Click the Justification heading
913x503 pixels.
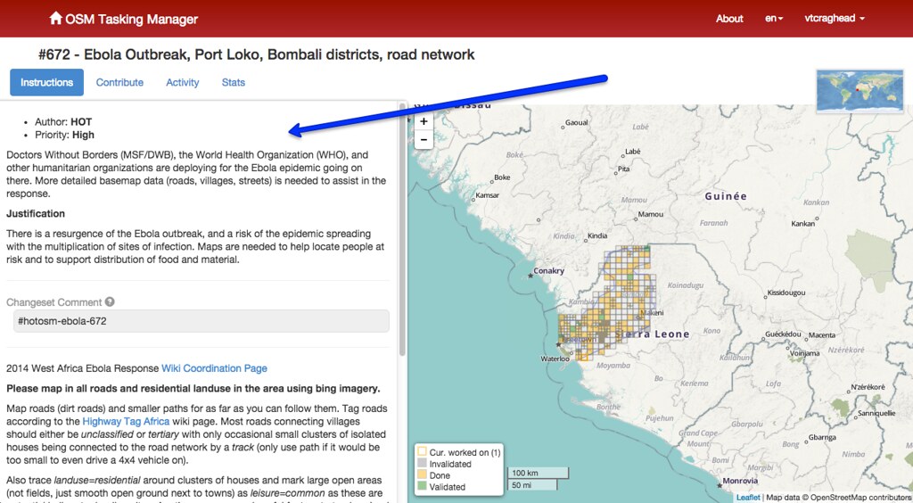tap(36, 214)
